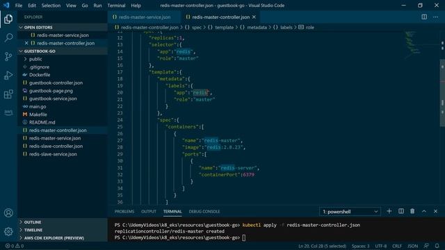Create a new terminal with plus icon
The width and height of the screenshot is (445, 250).
click(389, 211)
